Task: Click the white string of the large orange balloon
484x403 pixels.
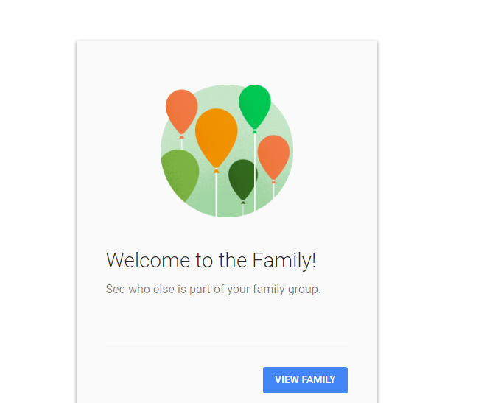Action: point(216,195)
